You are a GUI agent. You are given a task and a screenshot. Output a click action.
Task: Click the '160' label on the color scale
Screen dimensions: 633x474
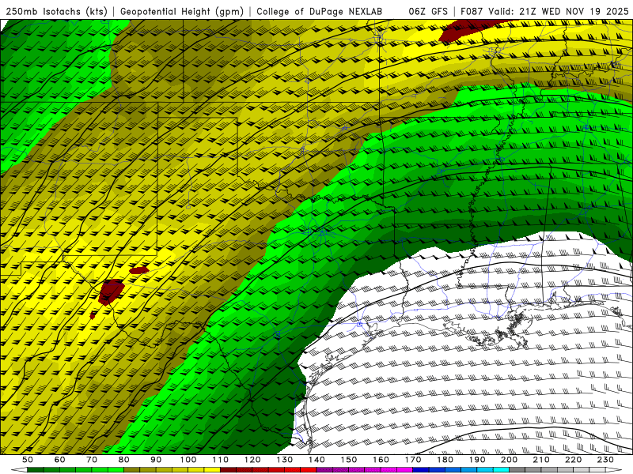[381, 460]
